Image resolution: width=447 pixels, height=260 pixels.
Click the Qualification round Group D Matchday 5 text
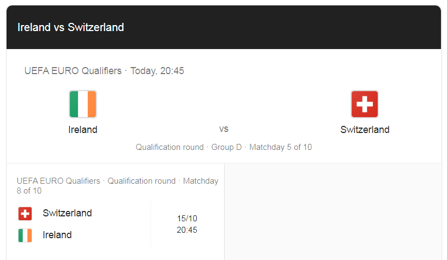coord(224,147)
